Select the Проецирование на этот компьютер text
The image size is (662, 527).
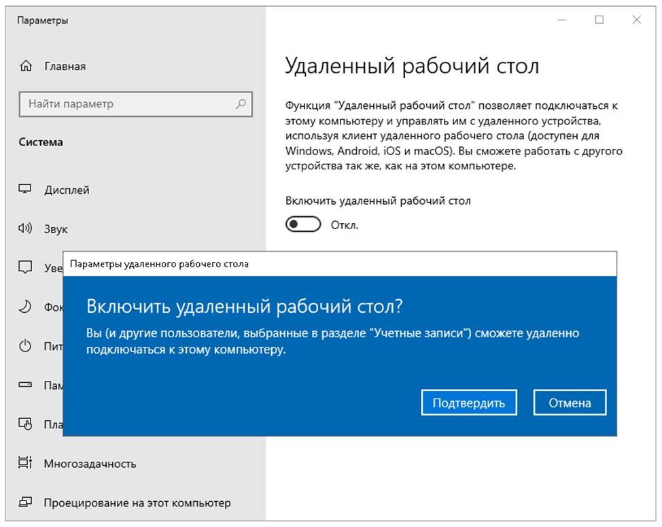pos(137,503)
